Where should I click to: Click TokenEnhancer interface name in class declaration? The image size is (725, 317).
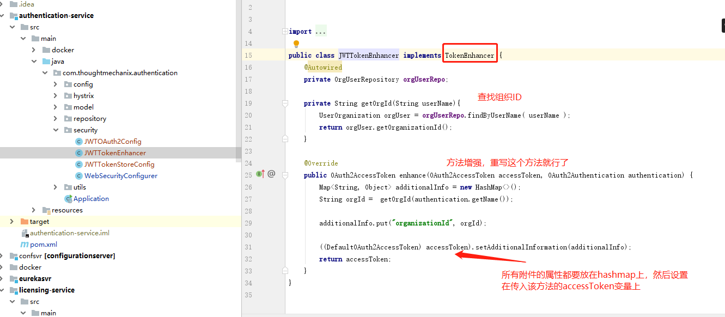(470, 56)
